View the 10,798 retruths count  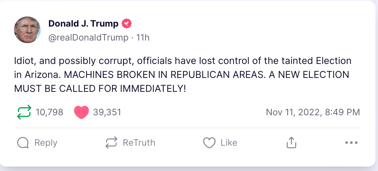coord(49,112)
